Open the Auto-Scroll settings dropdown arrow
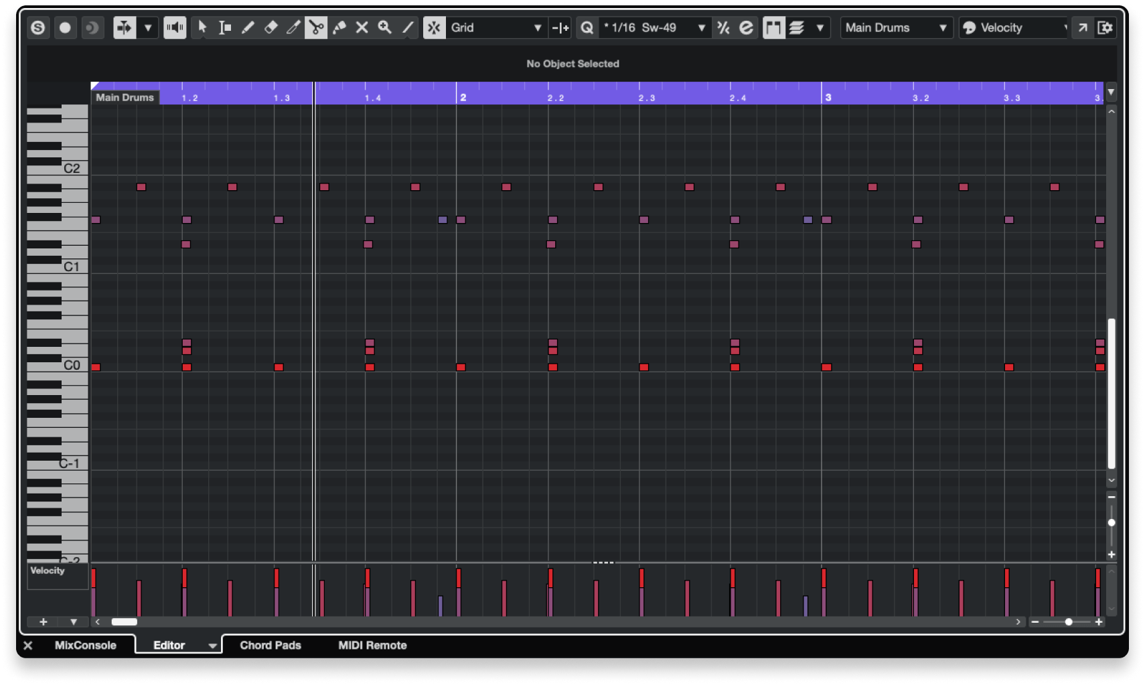The height and width of the screenshot is (685, 1145). point(148,27)
